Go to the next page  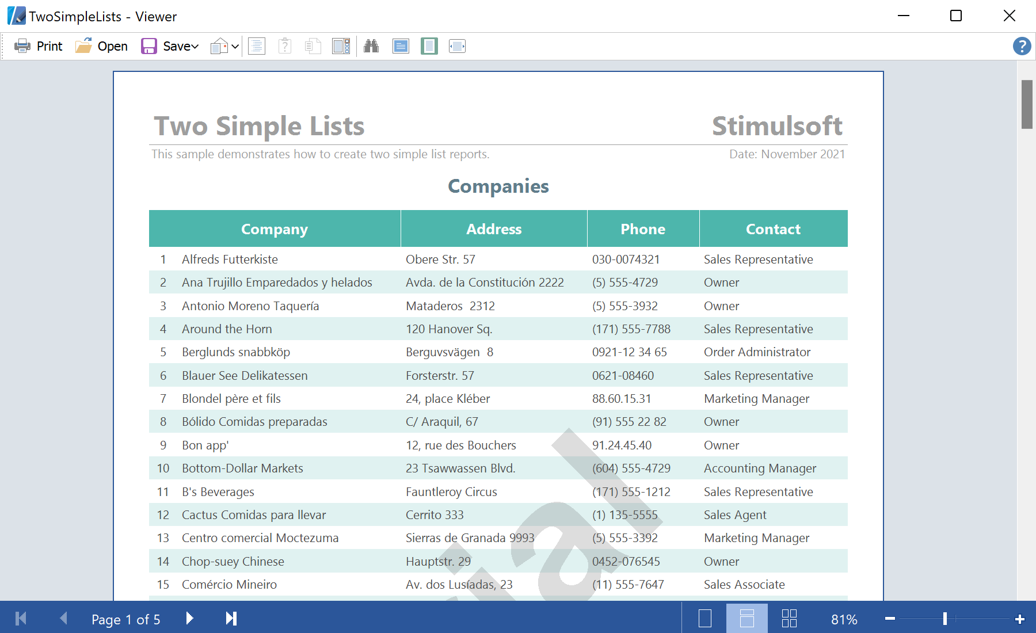(189, 619)
